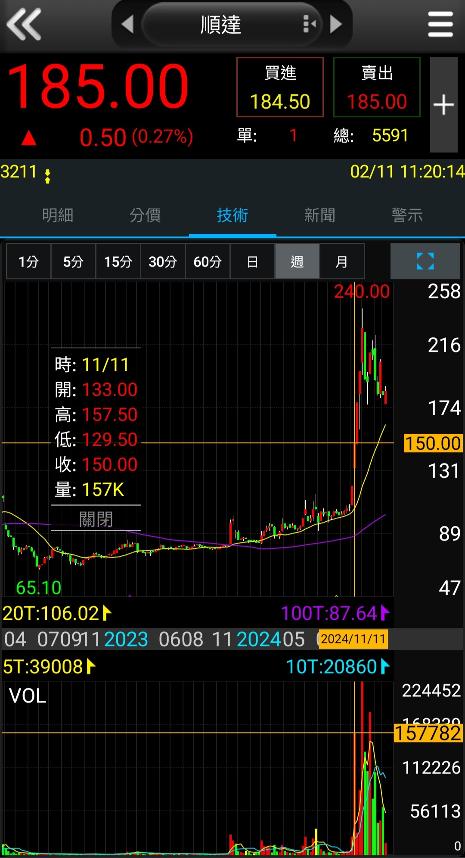Switch chart to 日 daily interval
The width and height of the screenshot is (465, 858).
click(253, 261)
